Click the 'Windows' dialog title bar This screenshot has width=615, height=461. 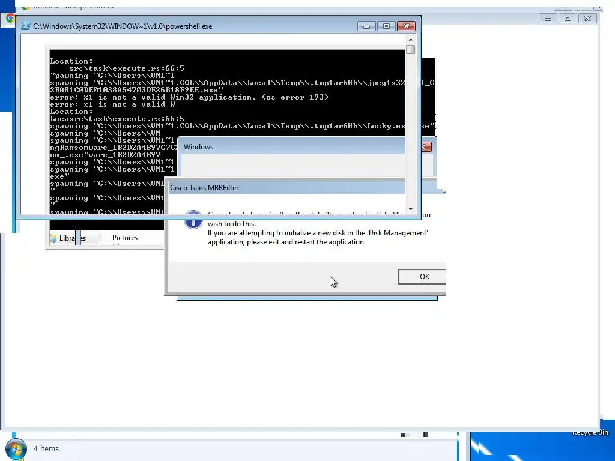292,146
